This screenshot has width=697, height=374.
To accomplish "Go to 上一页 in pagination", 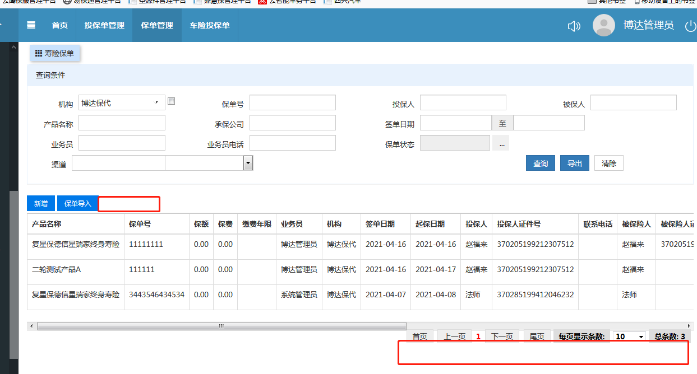I will tap(455, 336).
